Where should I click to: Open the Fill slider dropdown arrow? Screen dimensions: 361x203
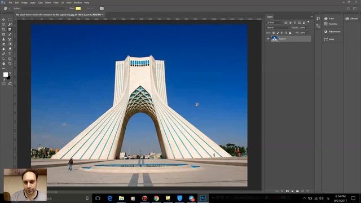(x=308, y=33)
